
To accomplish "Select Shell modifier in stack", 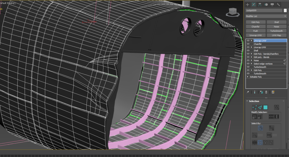I will (256, 51).
